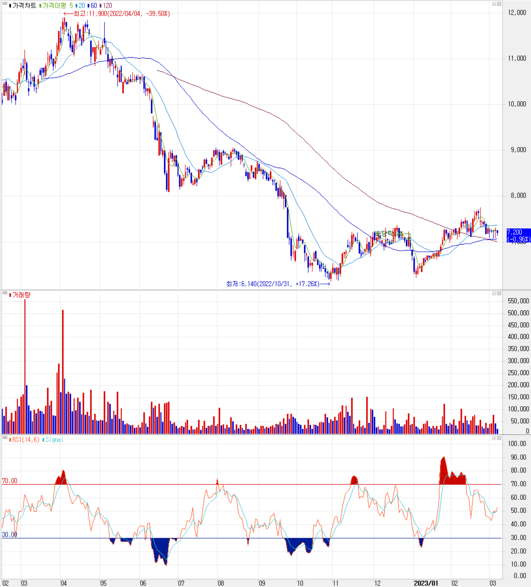Select the 60-day moving average legend

click(x=94, y=6)
